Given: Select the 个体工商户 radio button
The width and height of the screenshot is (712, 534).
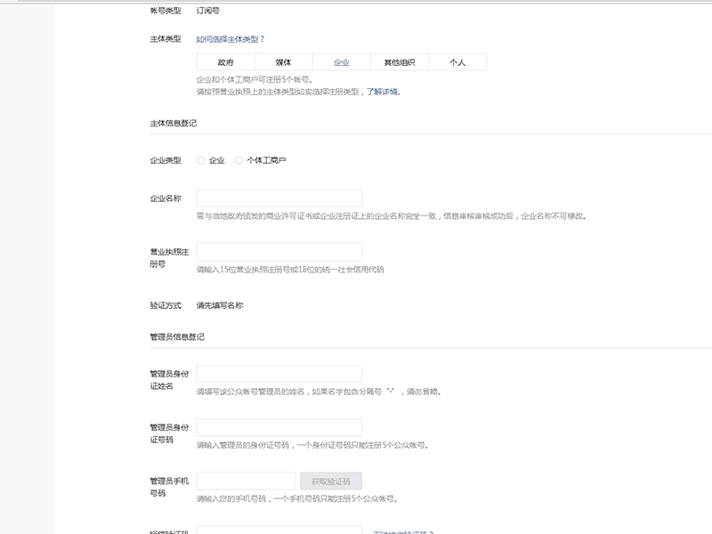Looking at the screenshot, I should (x=238, y=161).
